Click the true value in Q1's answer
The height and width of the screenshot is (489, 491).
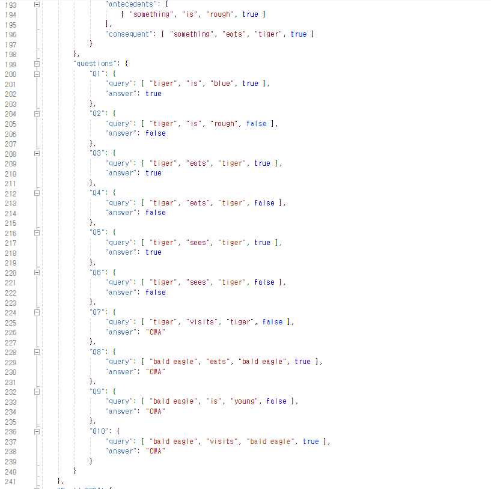[x=153, y=93]
